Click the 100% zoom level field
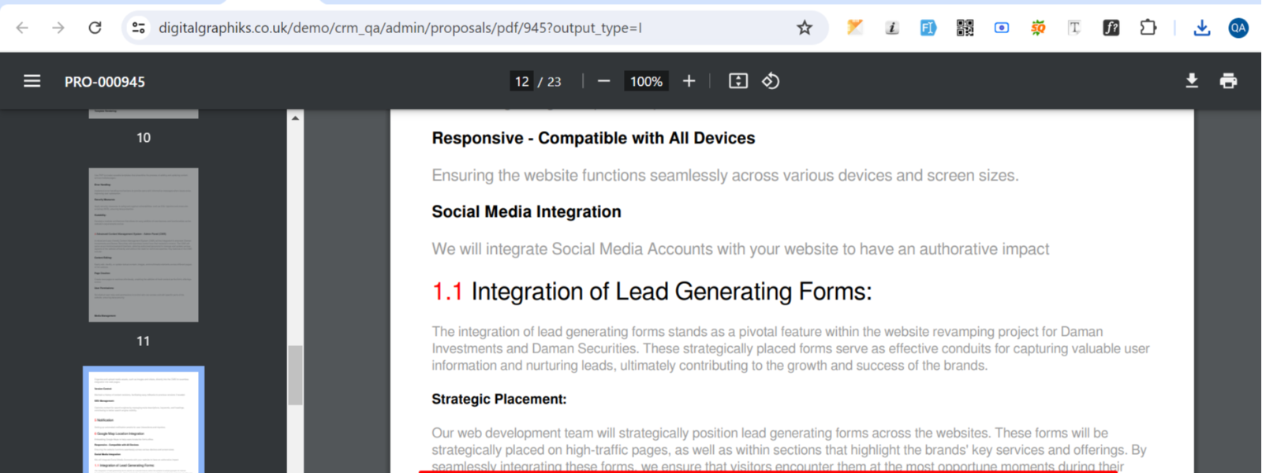1262x473 pixels. [646, 81]
